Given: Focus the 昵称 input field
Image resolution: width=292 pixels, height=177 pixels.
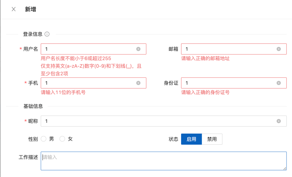Looking at the screenshot, I should (x=156, y=121).
